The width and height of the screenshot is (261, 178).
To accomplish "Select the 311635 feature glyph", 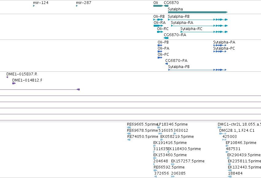I will tap(154, 152).
